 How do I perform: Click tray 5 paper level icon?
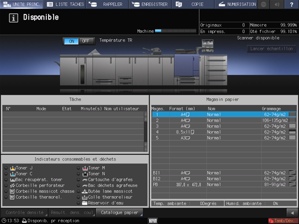pyautogui.click(x=292, y=138)
